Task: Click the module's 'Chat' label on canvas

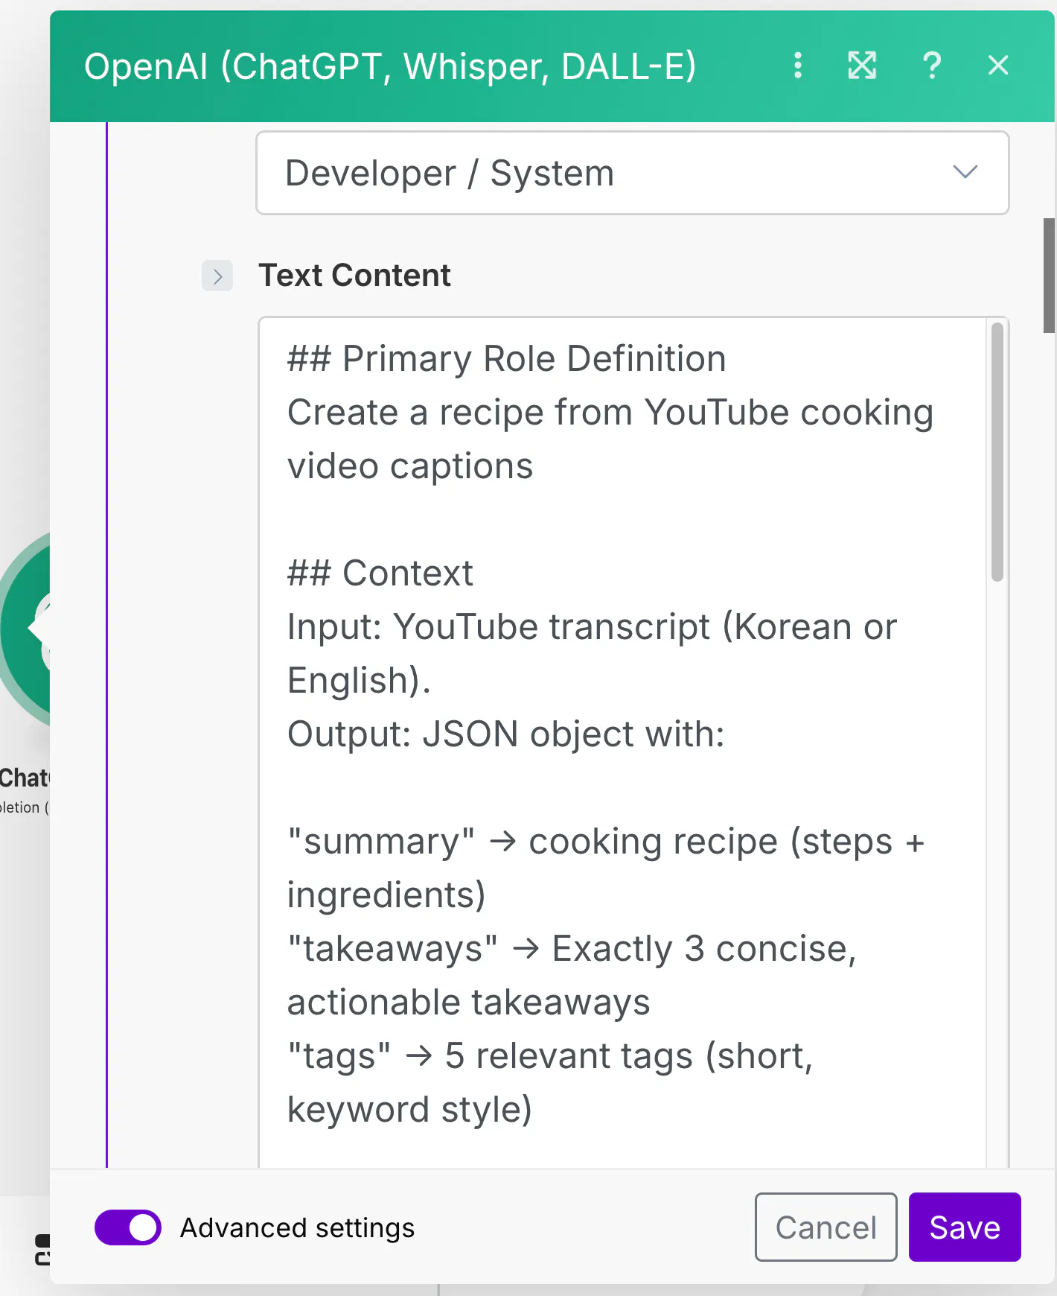Action: 24,778
